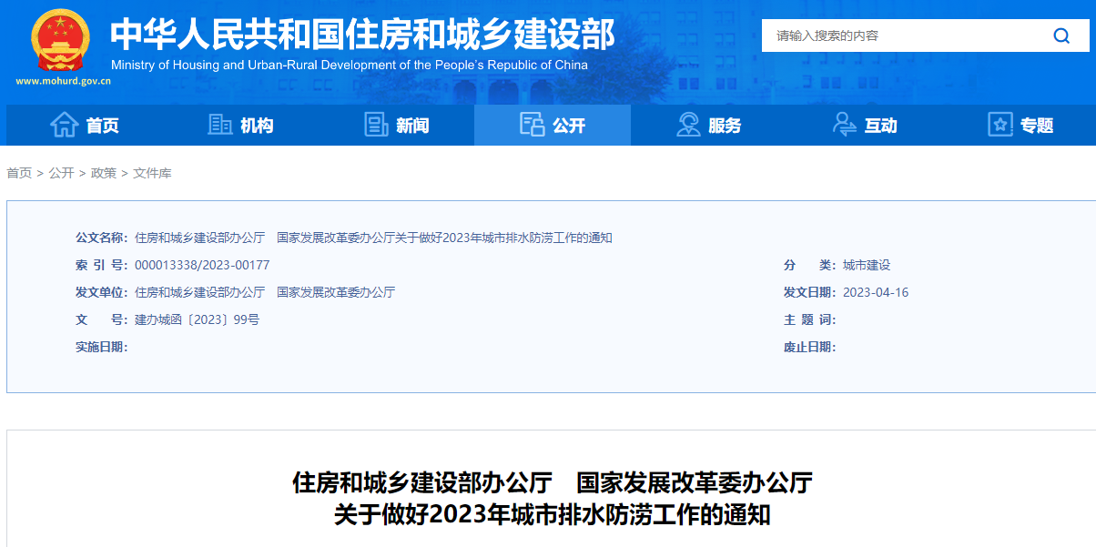Click the 互动 interaction icon

coord(843,124)
